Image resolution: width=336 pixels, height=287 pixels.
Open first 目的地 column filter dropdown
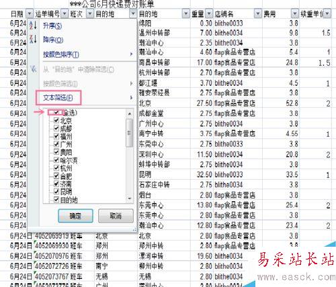[x=133, y=14]
